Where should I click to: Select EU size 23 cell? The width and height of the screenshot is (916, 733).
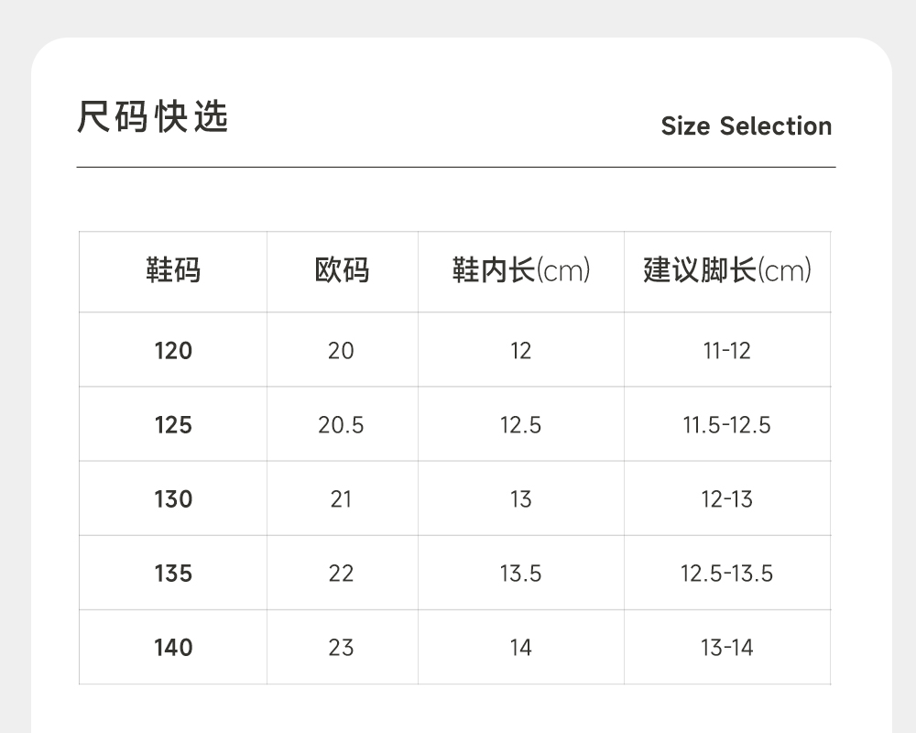click(x=341, y=648)
